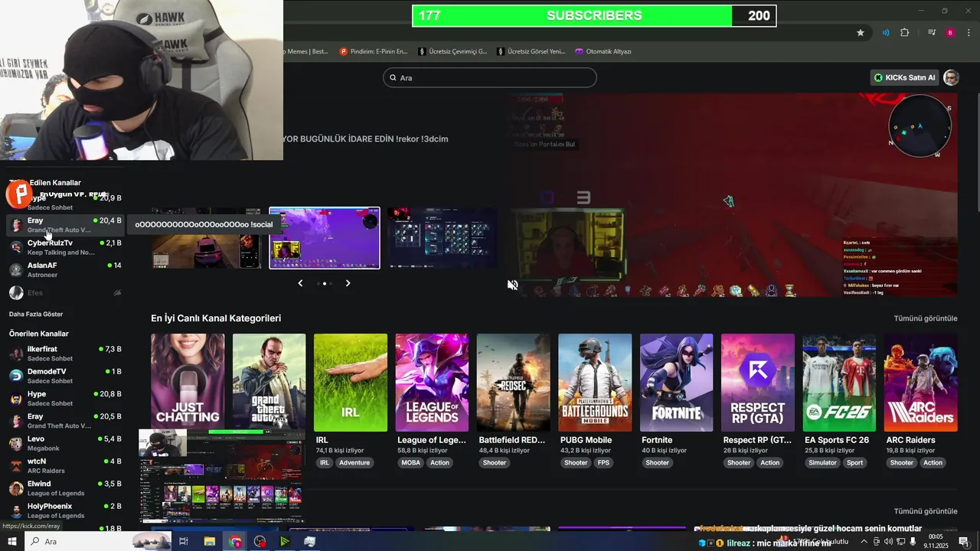
Task: Switch to Chrome on the taskbar
Action: 235,541
